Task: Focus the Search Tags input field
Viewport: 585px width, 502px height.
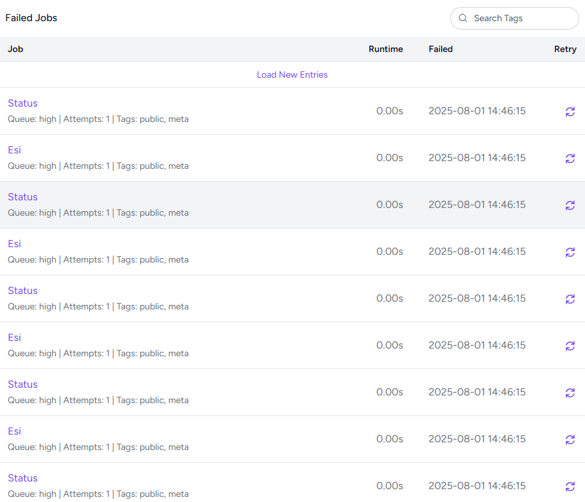Action: click(x=521, y=19)
